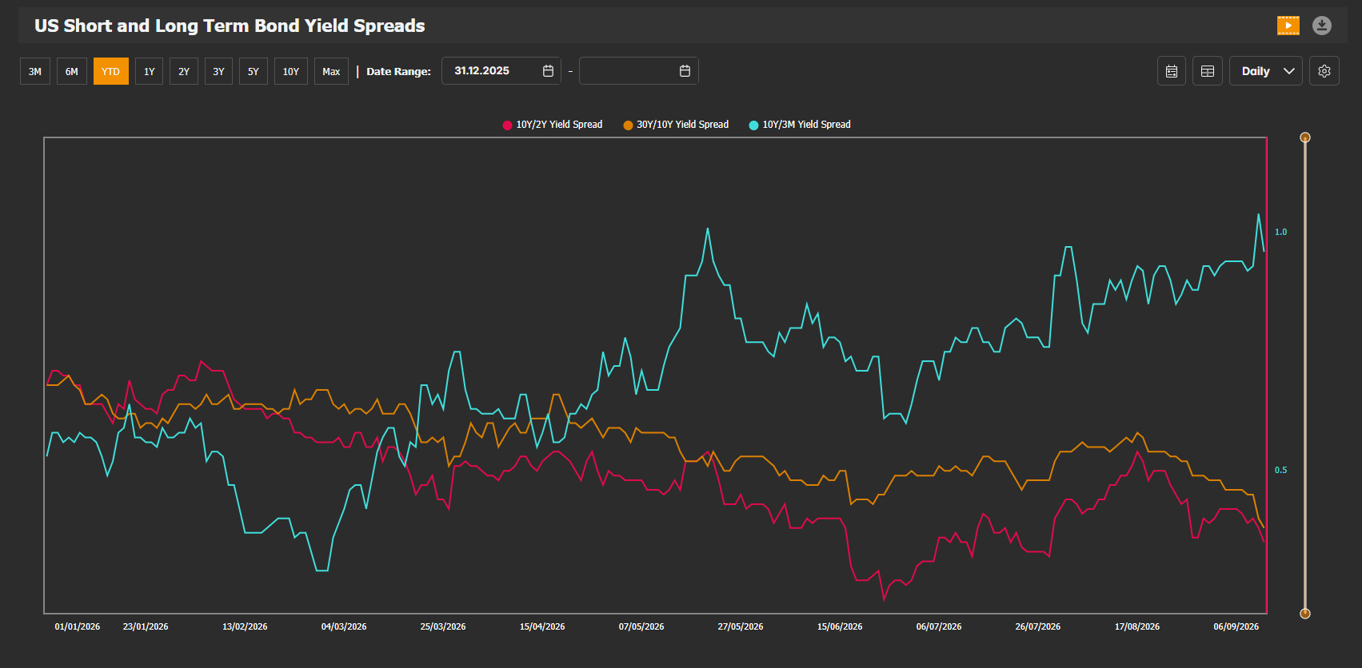Open chart settings gear icon

(1324, 71)
